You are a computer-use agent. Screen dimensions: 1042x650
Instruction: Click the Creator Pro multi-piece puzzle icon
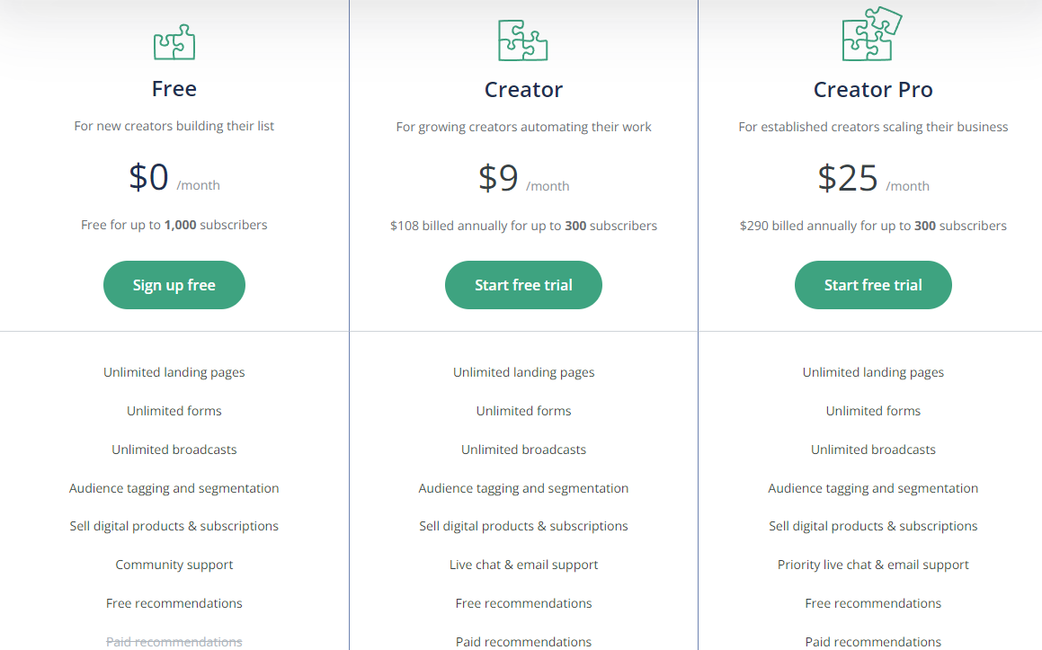click(872, 34)
